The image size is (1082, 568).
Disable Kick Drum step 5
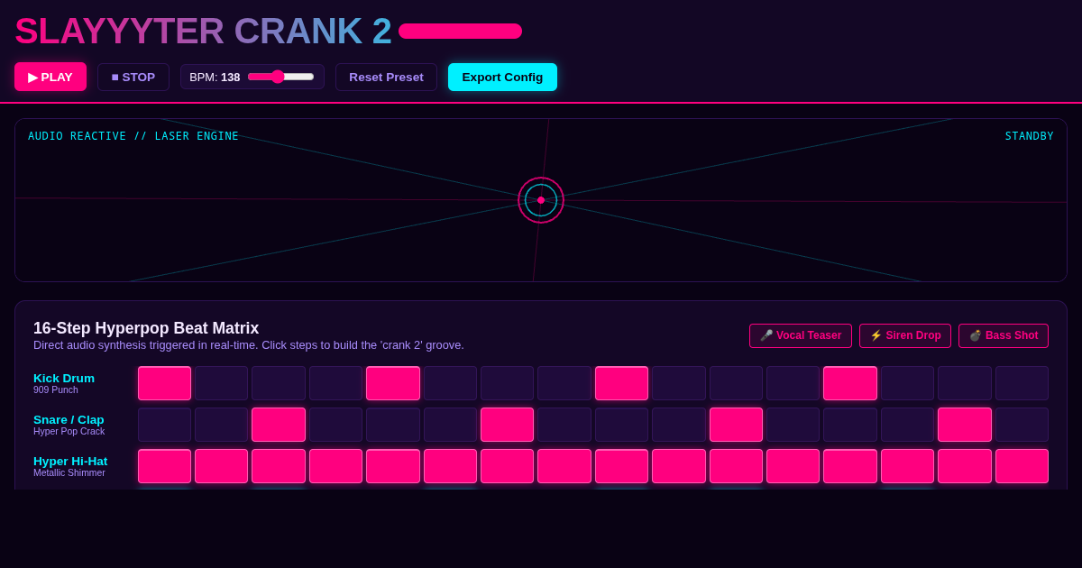(x=393, y=383)
